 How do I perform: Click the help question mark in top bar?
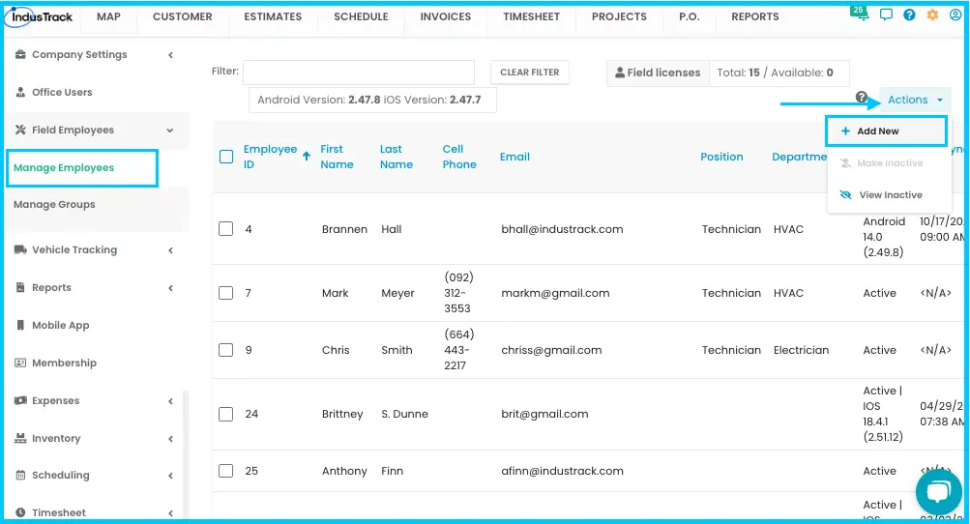pos(909,15)
